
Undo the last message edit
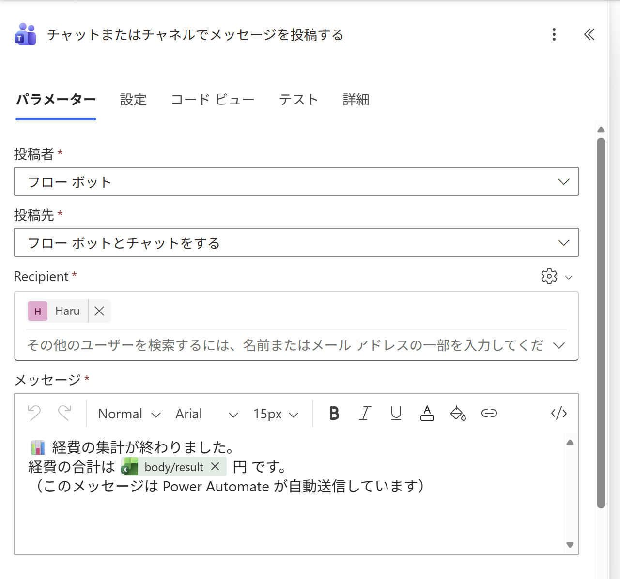click(x=34, y=413)
